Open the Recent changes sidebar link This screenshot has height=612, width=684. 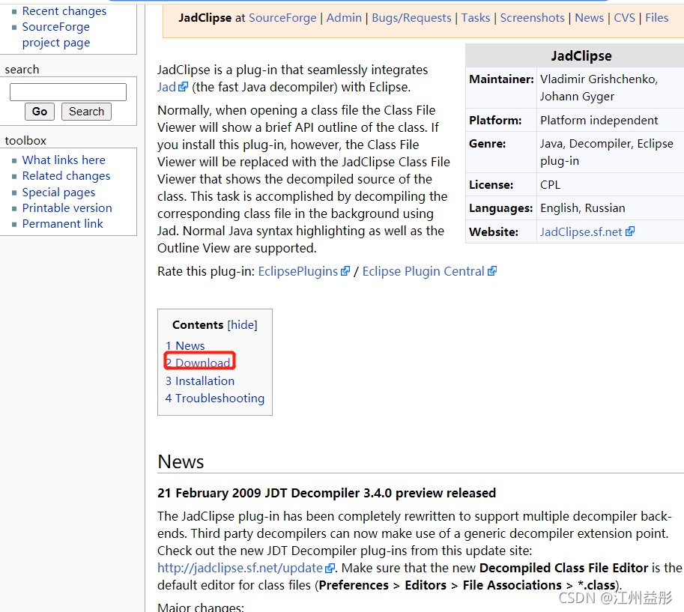[x=64, y=11]
